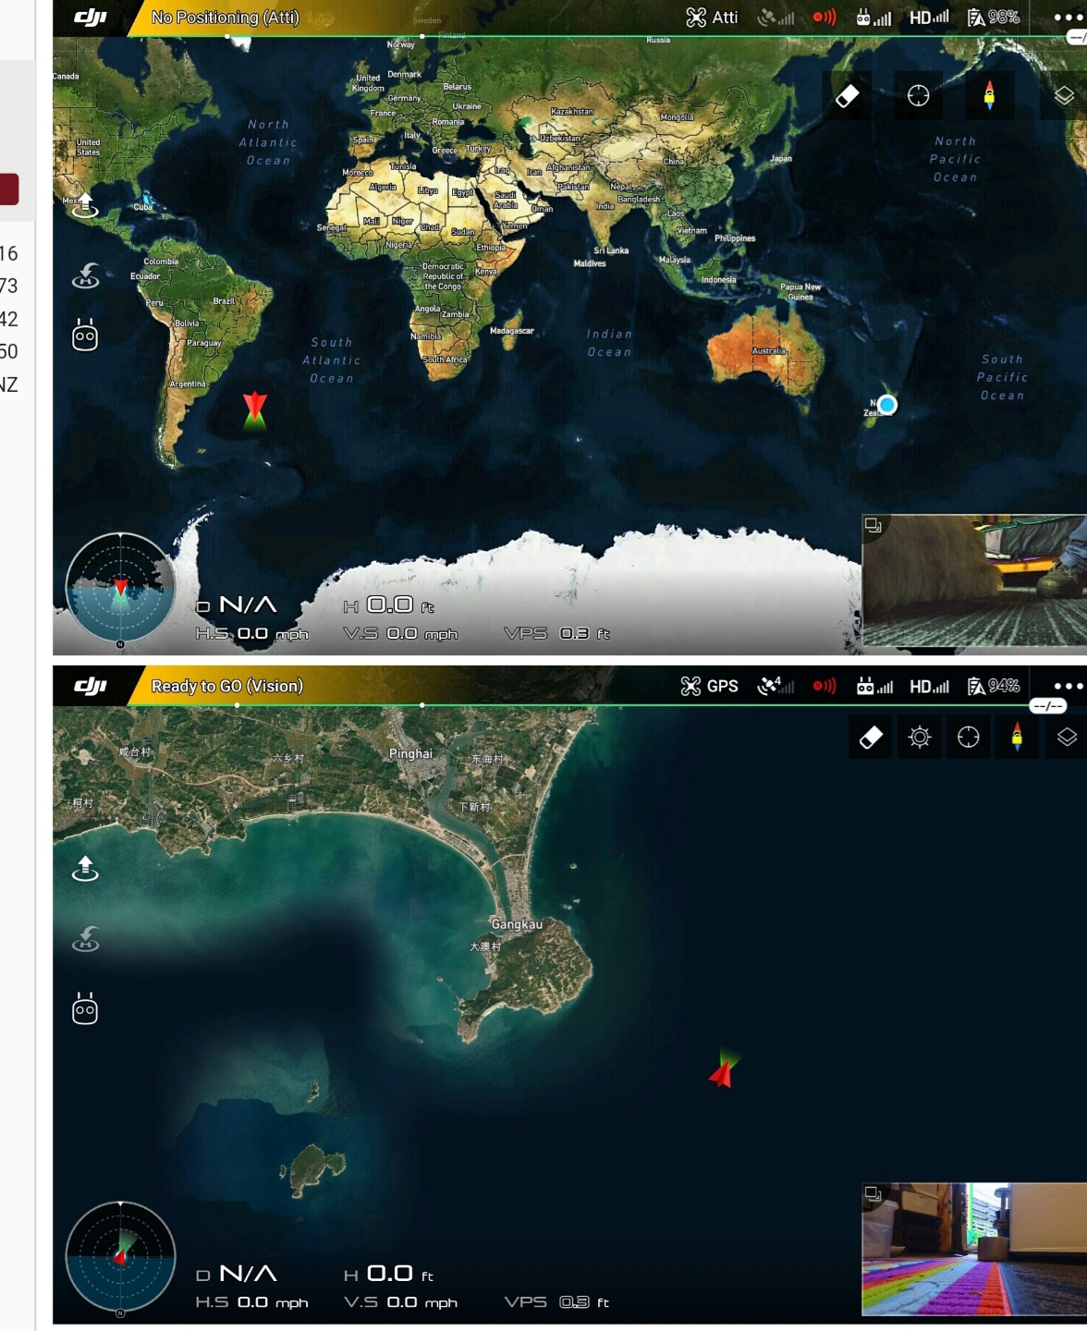Switch to camera view showing dog fur preview
Image resolution: width=1087 pixels, height=1331 pixels.
974,580
